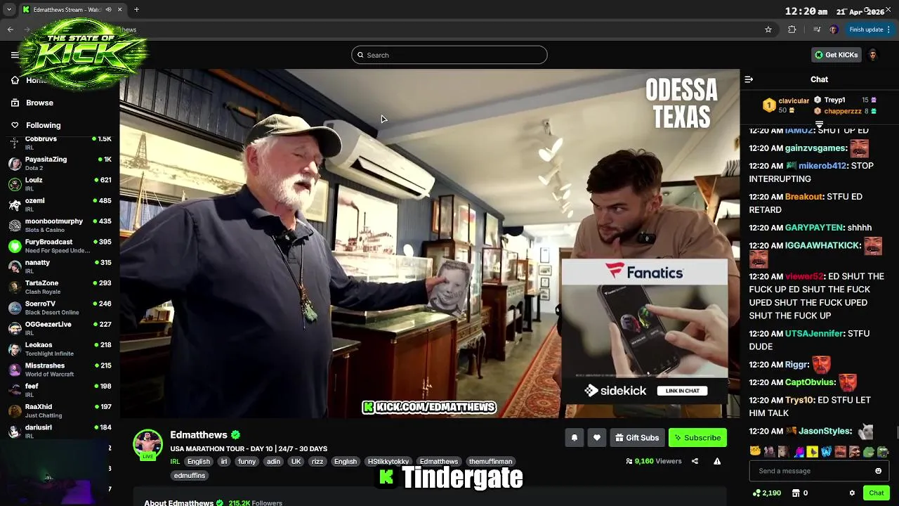Screen dimensions: 899x506
Task: Open the Following sidebar section
Action: coord(43,125)
